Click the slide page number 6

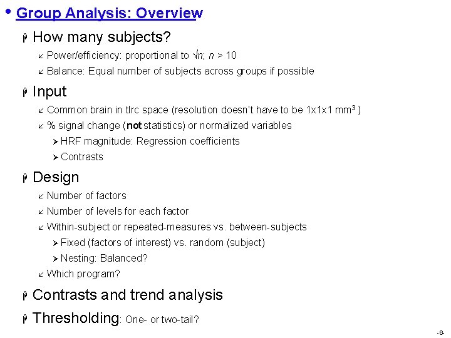click(440, 333)
